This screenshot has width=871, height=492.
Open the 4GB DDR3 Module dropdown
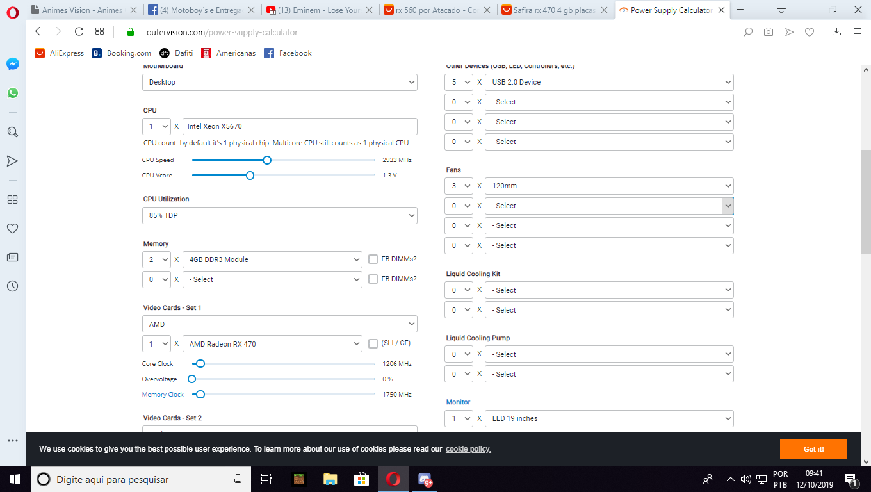coord(272,259)
